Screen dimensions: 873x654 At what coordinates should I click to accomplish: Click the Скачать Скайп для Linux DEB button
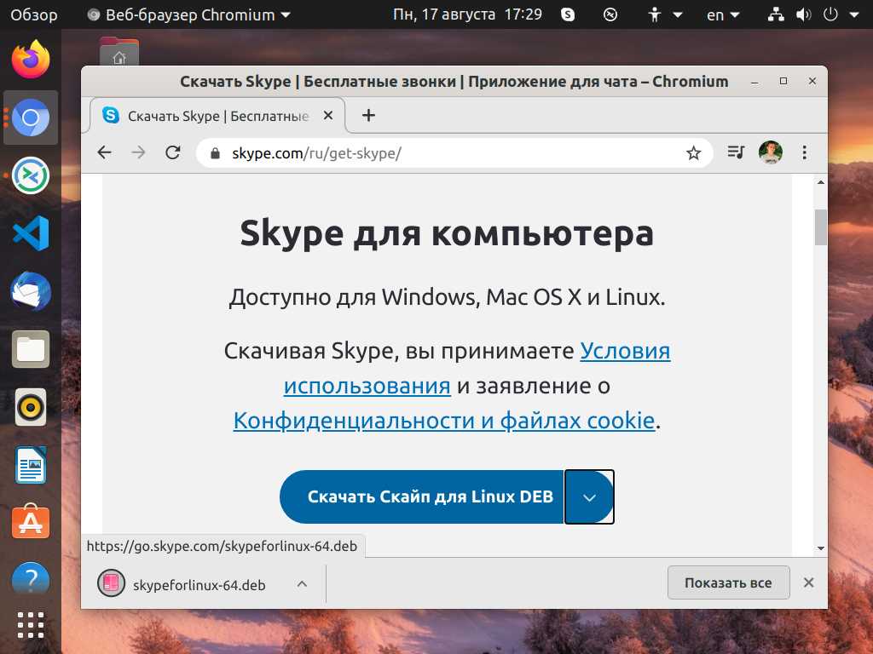[422, 497]
